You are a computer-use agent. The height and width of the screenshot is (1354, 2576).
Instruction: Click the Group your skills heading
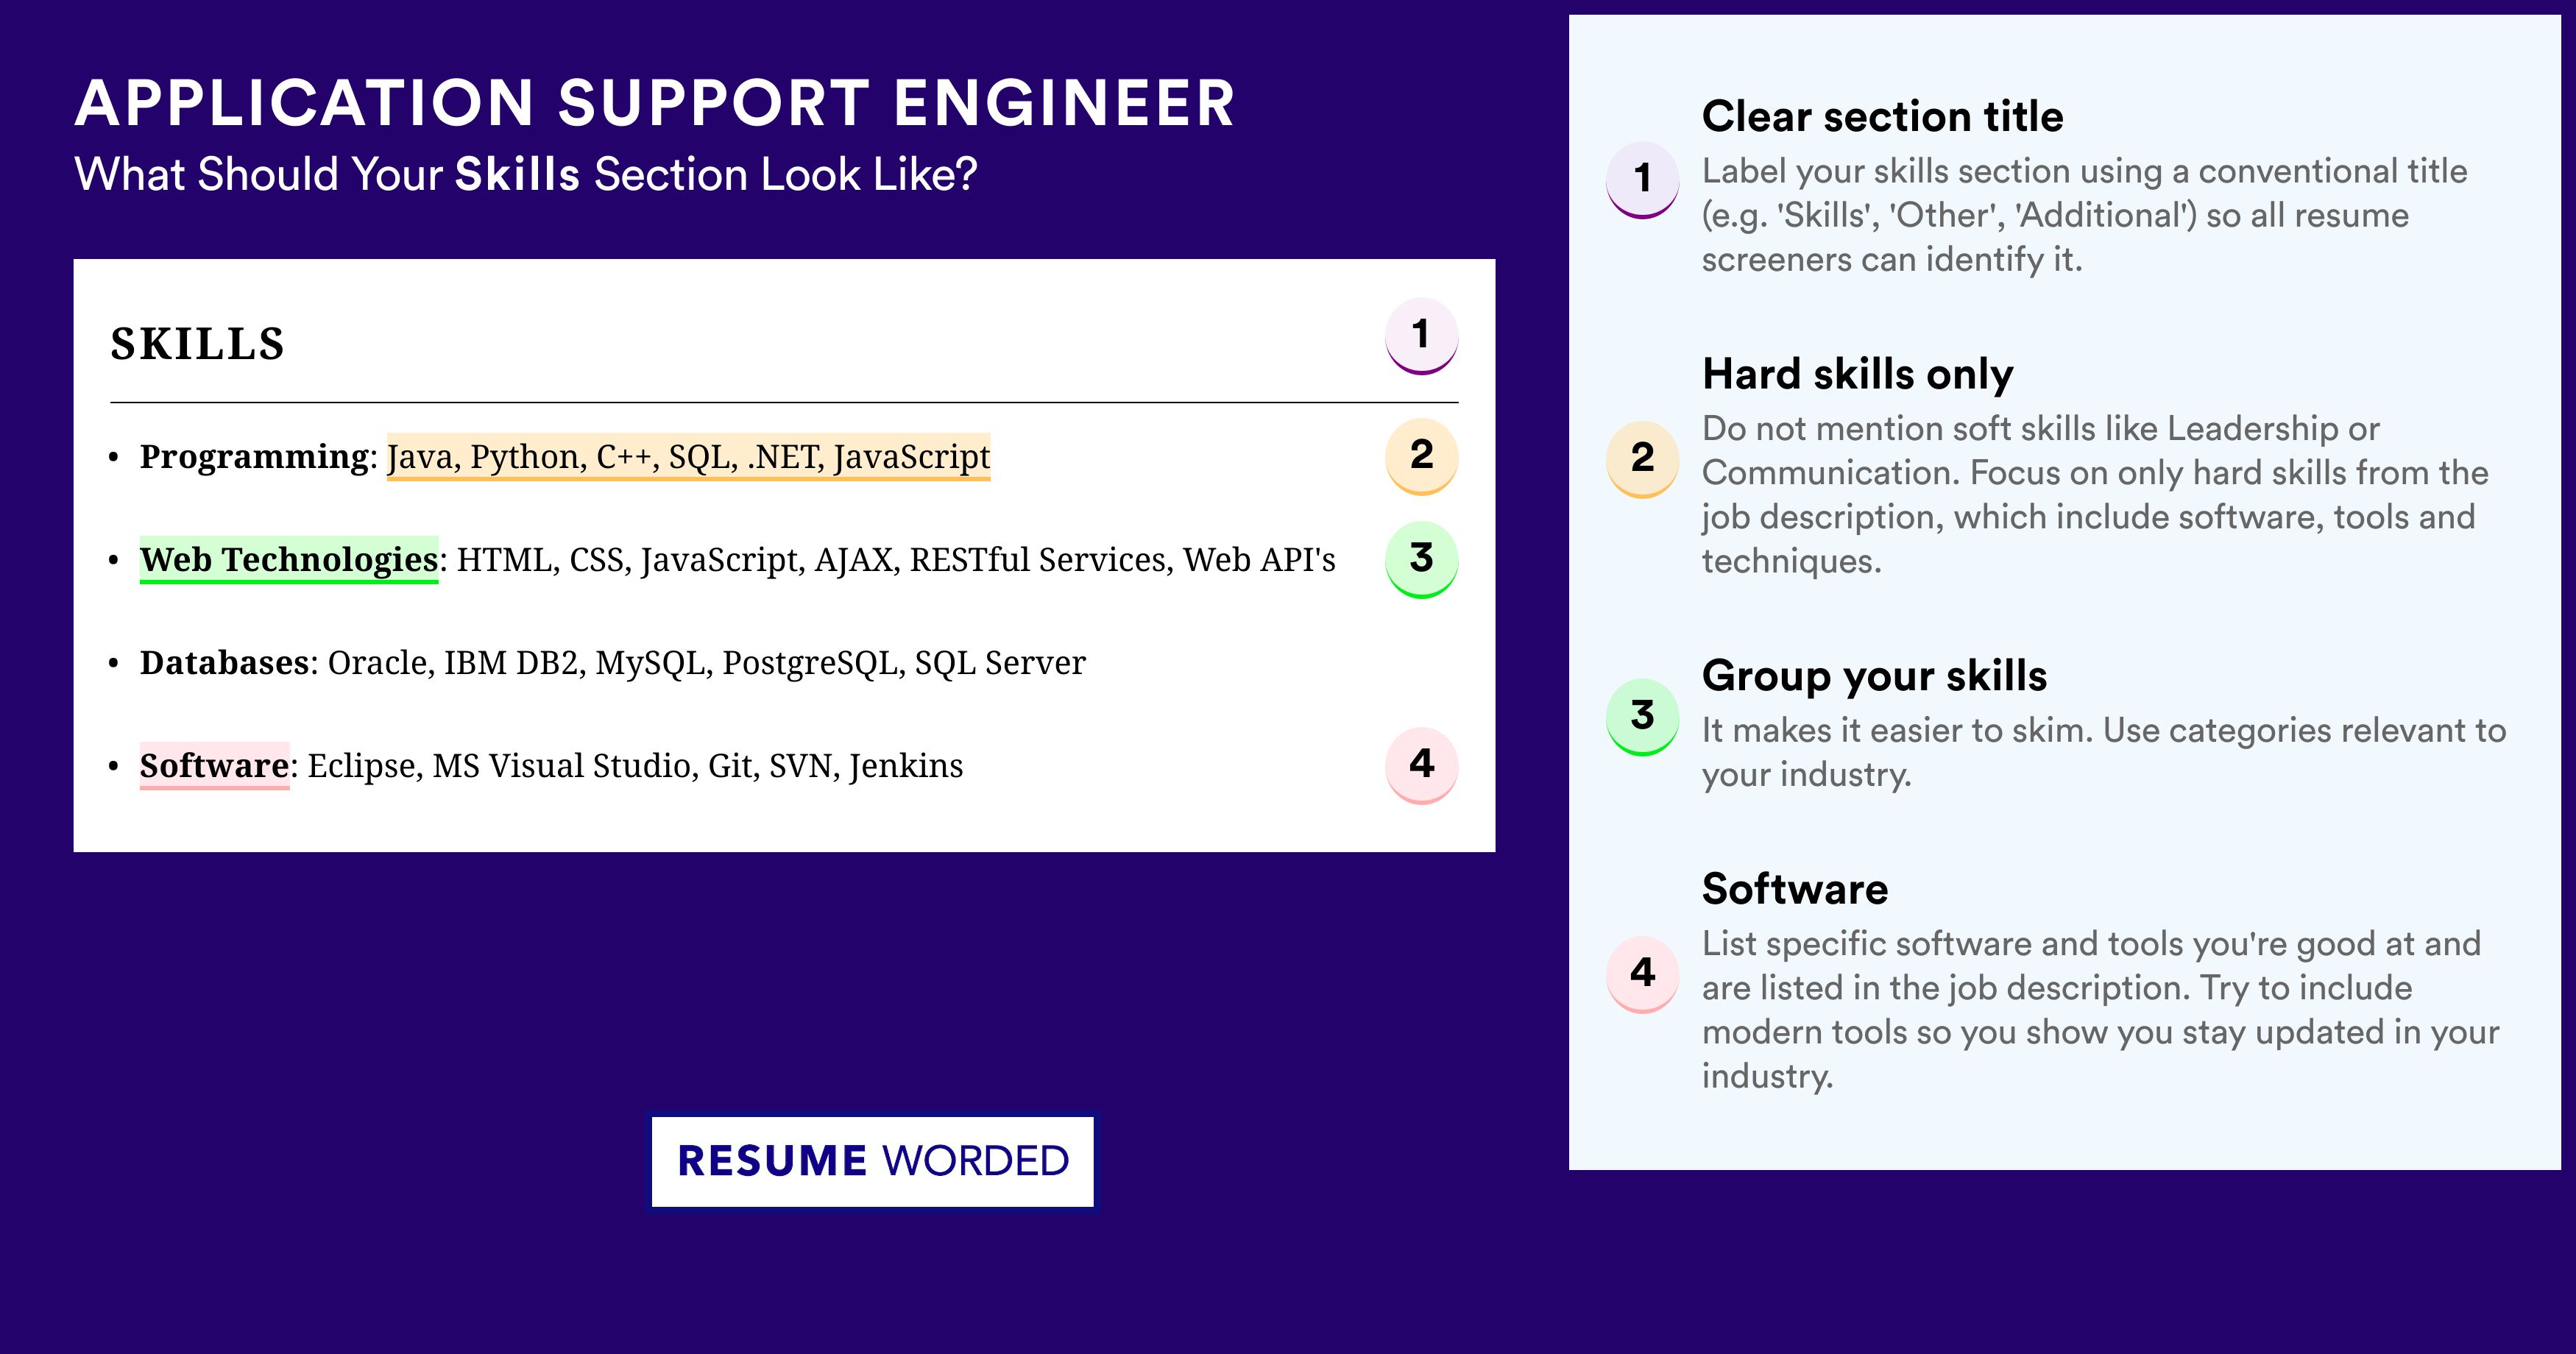coord(1874,676)
